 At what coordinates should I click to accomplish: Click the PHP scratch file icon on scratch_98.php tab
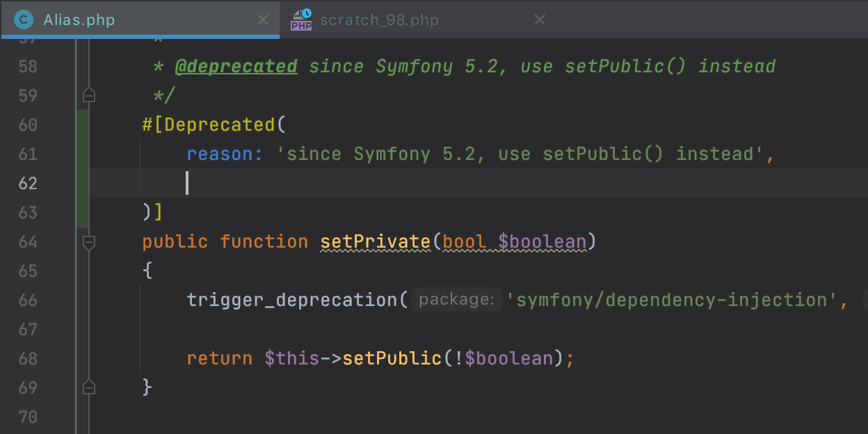click(300, 19)
